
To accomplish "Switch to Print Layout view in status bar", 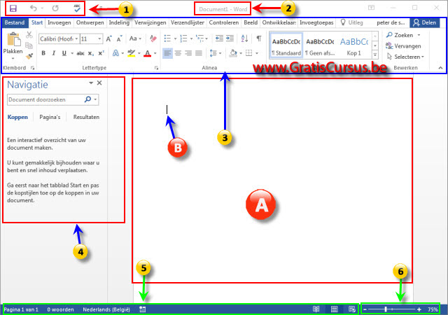I will pos(335,309).
